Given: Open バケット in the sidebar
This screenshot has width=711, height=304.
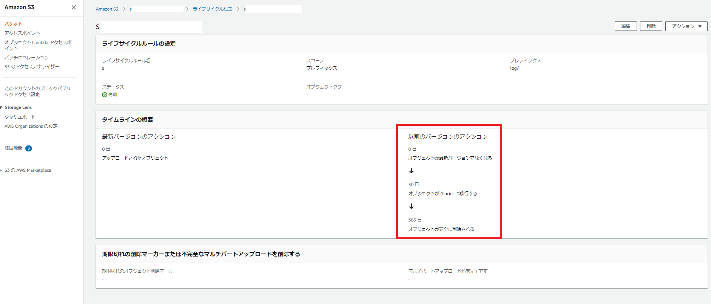Looking at the screenshot, I should click(x=13, y=24).
